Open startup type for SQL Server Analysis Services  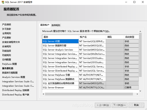point(131,50)
